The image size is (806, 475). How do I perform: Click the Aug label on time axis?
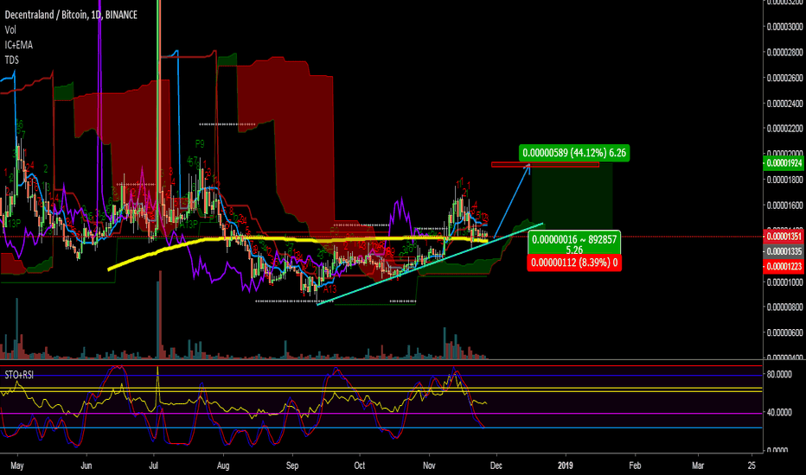(223, 465)
